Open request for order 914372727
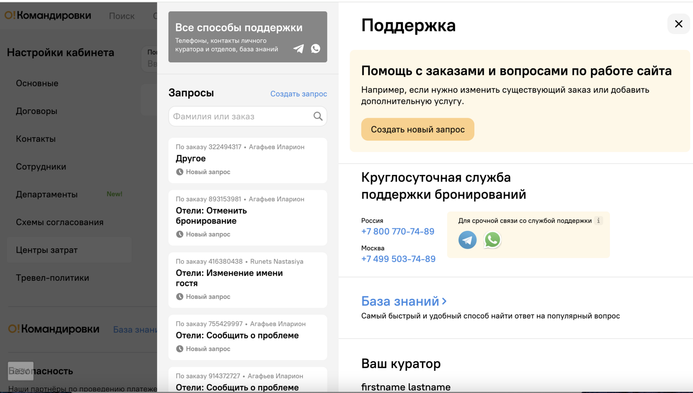This screenshot has height=393, width=693. pyautogui.click(x=247, y=380)
